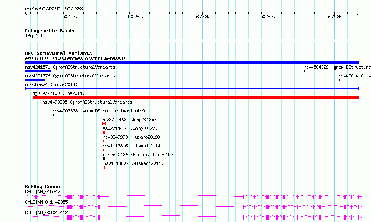Select the nsv4503338 (gnomADStructuralVariants) label
The image size is (371, 222).
[99, 111]
